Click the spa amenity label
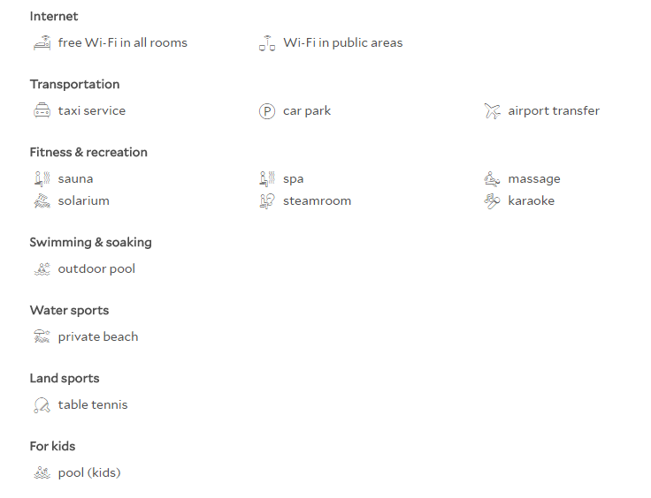The width and height of the screenshot is (651, 498). pyautogui.click(x=293, y=179)
